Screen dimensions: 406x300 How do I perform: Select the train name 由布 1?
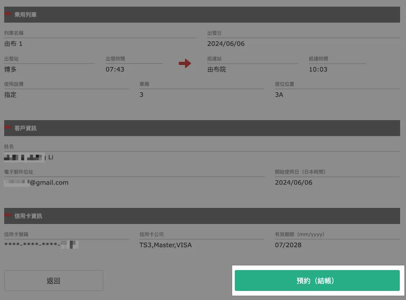pos(13,44)
